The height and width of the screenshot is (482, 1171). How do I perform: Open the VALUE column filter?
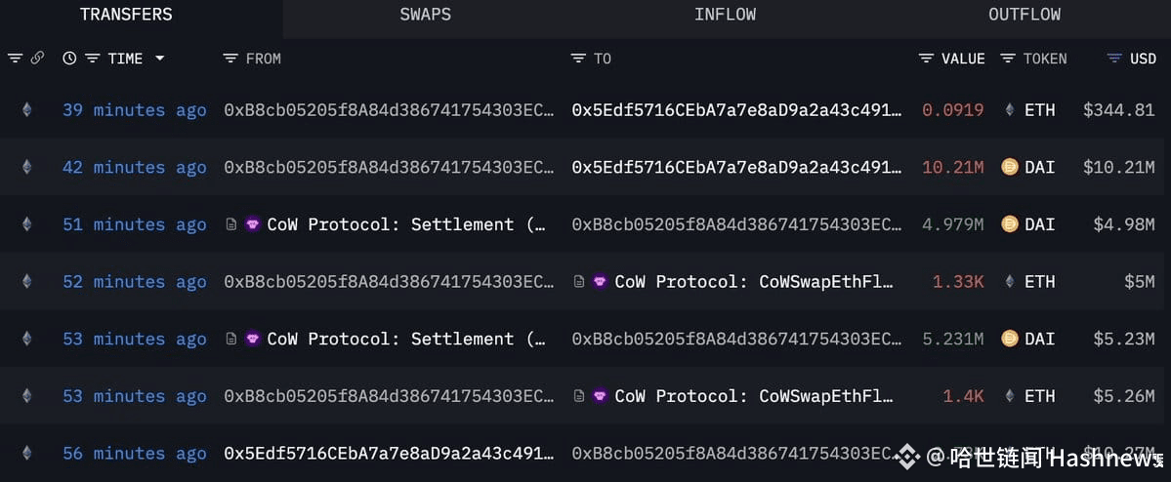[926, 59]
